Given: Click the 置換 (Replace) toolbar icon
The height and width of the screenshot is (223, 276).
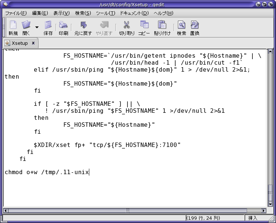Looking at the screenshot, I should 195,25.
